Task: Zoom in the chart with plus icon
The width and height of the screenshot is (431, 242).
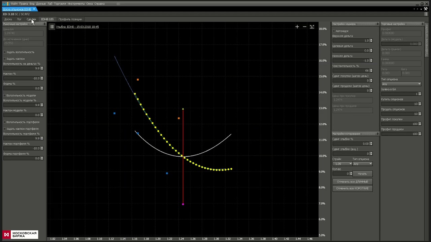Action: (297, 27)
